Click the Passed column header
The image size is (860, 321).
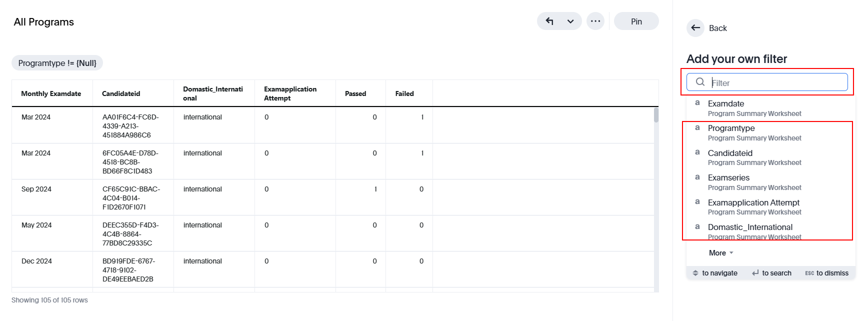tap(355, 93)
